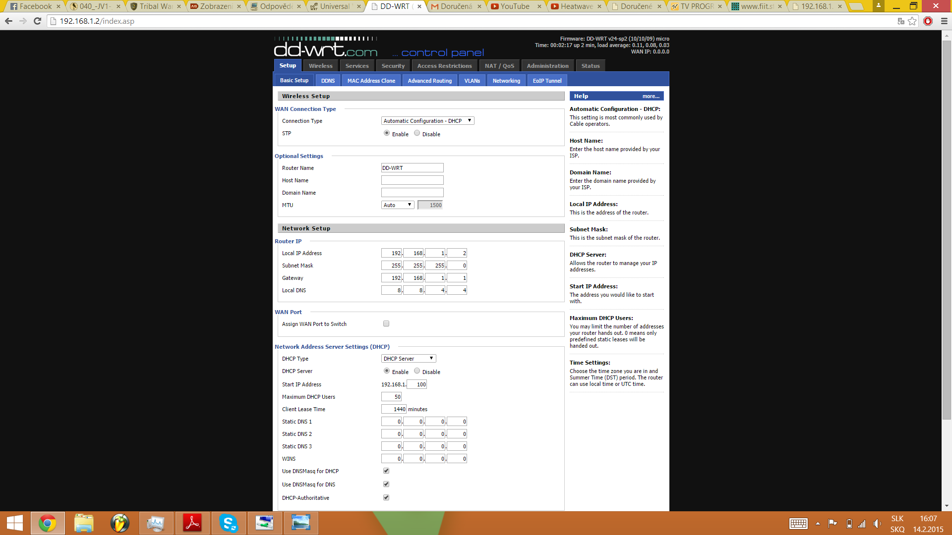
Task: Click the Windows Start button
Action: point(15,523)
